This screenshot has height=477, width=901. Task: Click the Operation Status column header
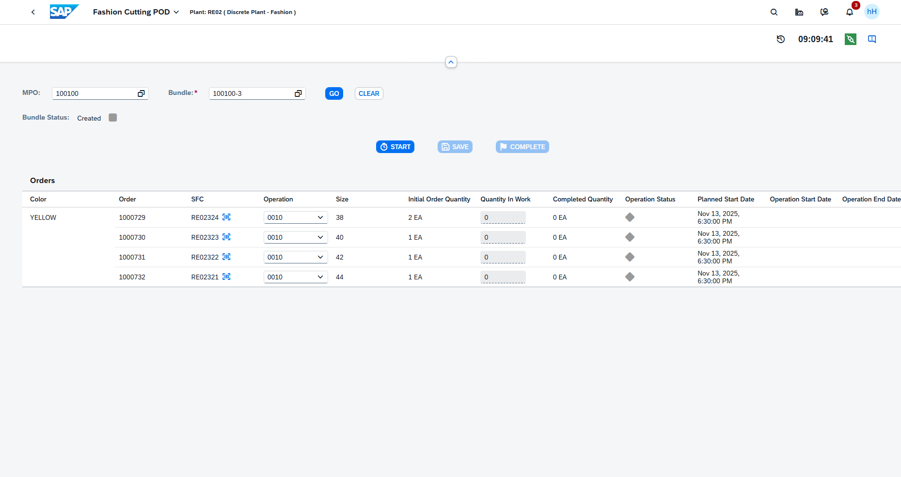pyautogui.click(x=650, y=199)
